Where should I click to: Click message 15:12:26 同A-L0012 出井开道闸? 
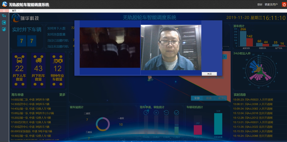[253, 118]
